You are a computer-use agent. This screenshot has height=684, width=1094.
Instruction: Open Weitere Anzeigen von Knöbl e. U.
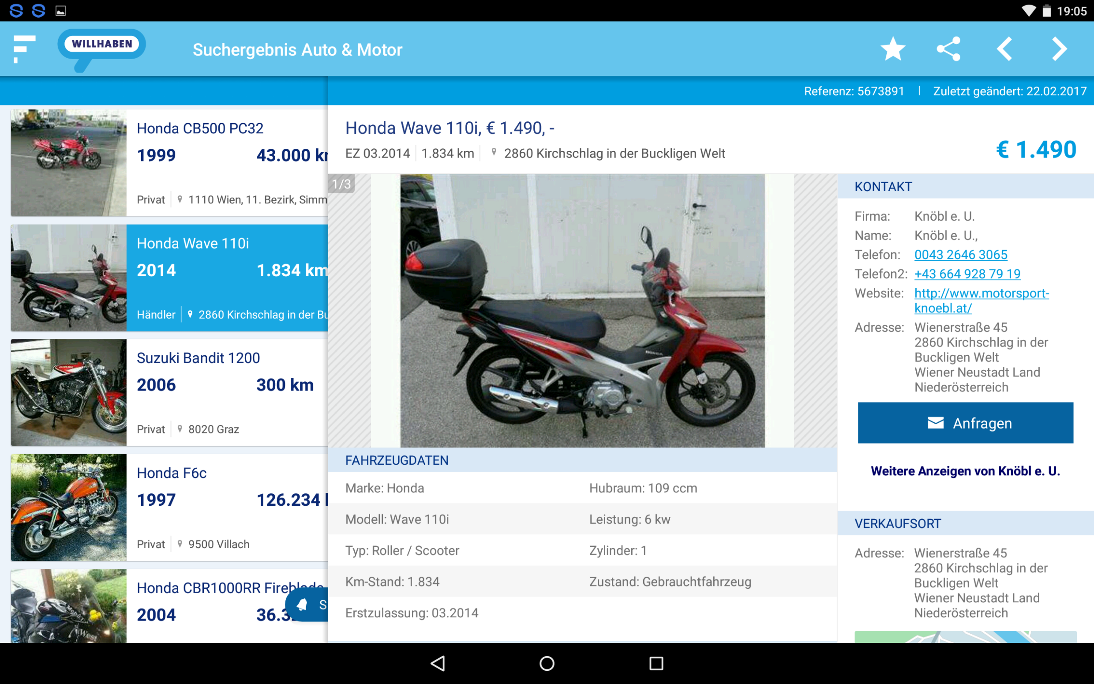coord(965,471)
